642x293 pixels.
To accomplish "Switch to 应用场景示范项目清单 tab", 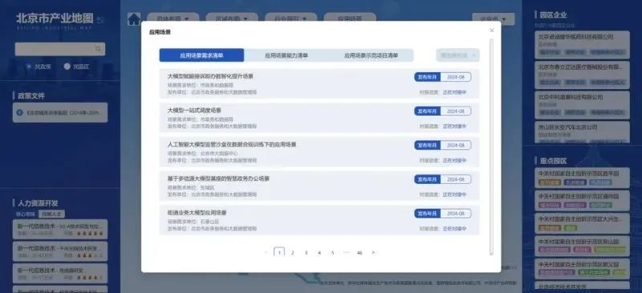I will (x=371, y=55).
